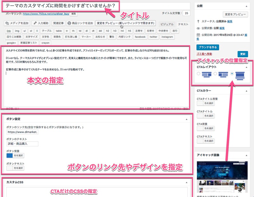
Task: Click the ゴミ箱へ移動 link
Action: [204, 54]
